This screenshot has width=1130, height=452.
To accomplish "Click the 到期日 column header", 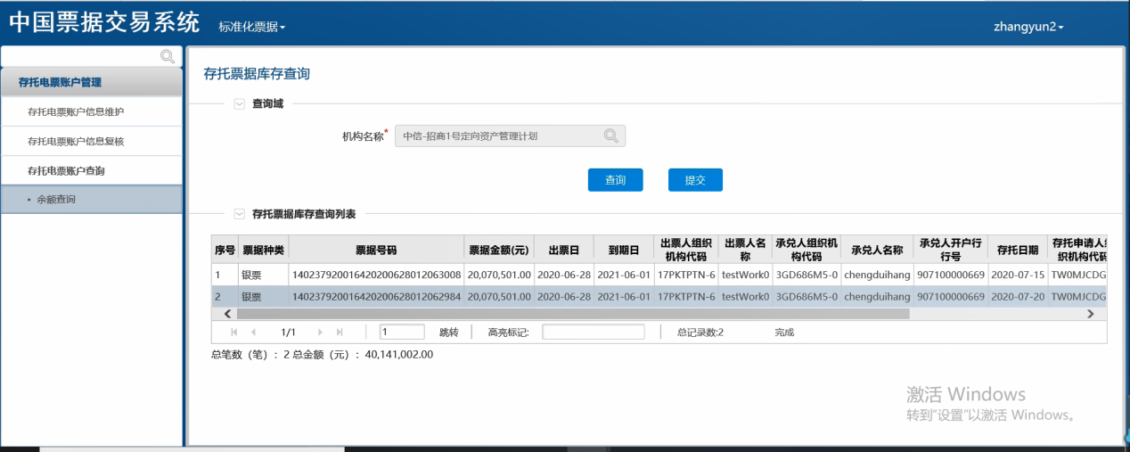I will coord(624,251).
